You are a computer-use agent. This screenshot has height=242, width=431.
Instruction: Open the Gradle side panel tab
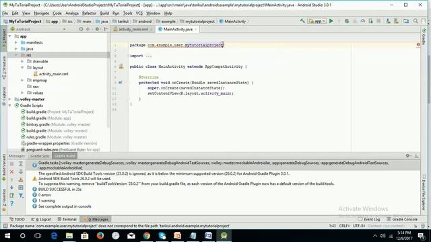424,37
